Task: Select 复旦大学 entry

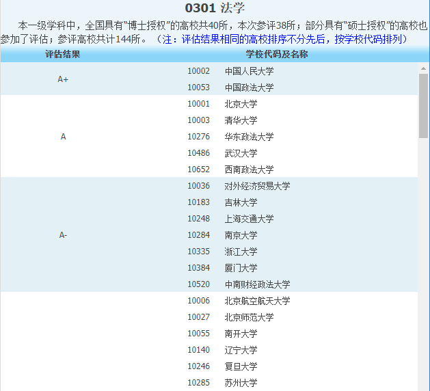Action: [x=241, y=366]
